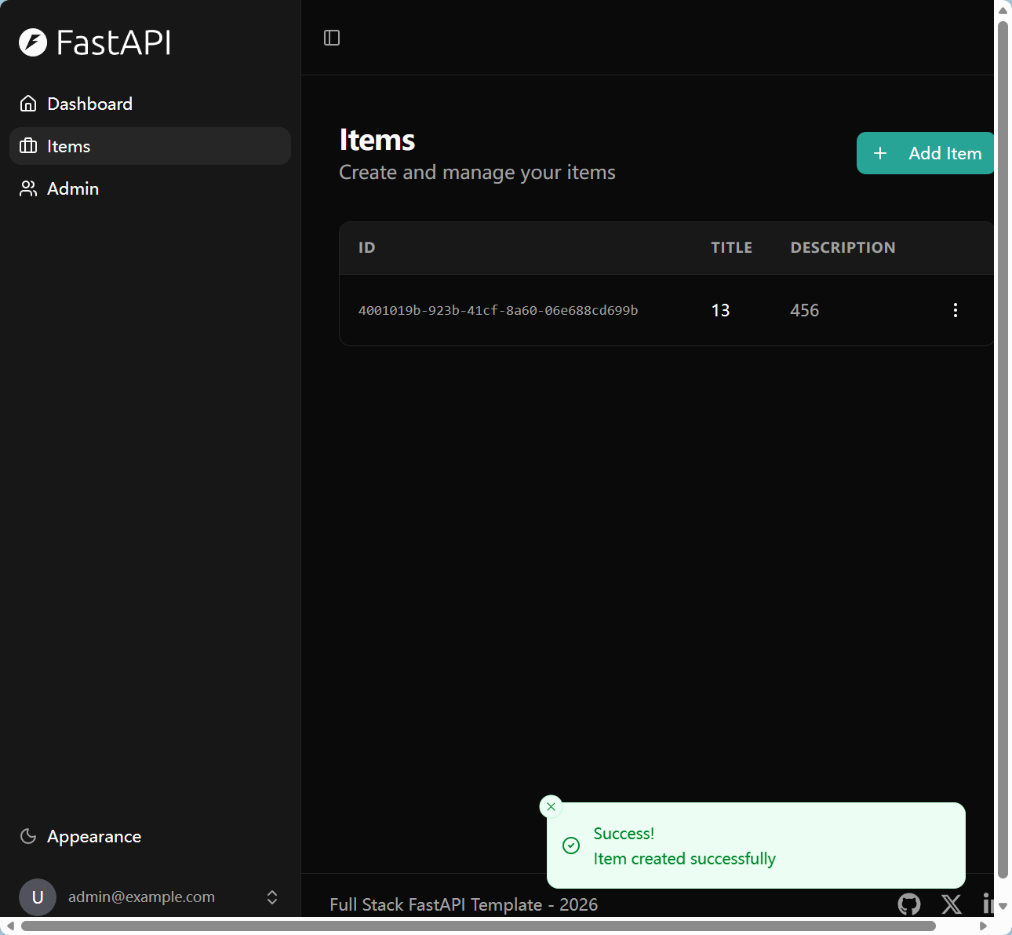Select Items in the sidebar
Image resolution: width=1012 pixels, height=935 pixels.
pos(69,146)
